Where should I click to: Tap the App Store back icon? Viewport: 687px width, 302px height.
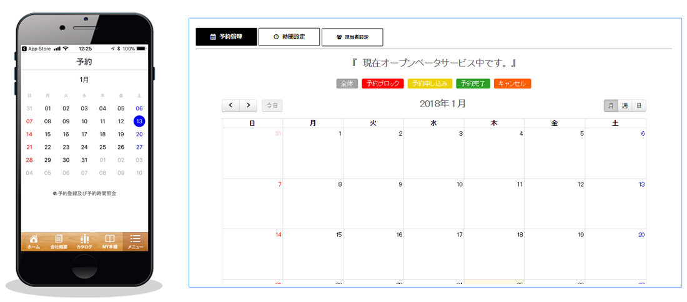(x=25, y=49)
